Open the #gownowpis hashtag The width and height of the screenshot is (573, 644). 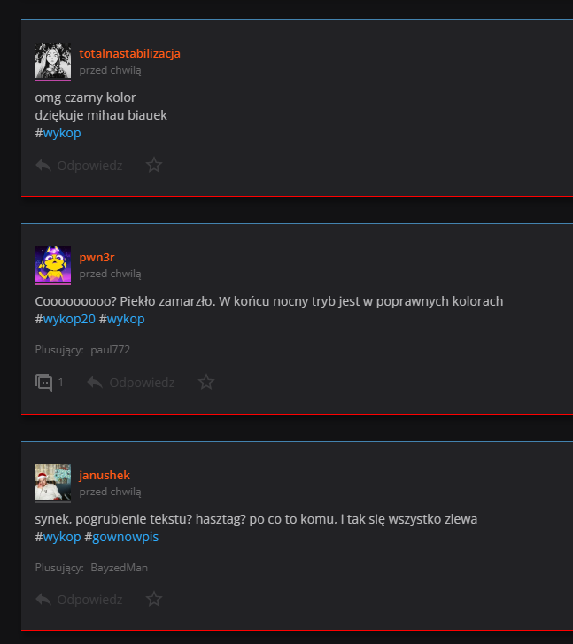point(126,537)
